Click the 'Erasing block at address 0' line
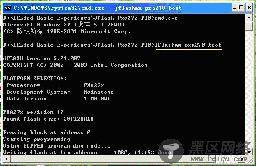 click(x=47, y=132)
